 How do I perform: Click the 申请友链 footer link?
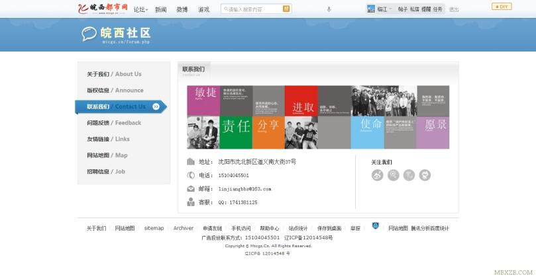[212, 229]
